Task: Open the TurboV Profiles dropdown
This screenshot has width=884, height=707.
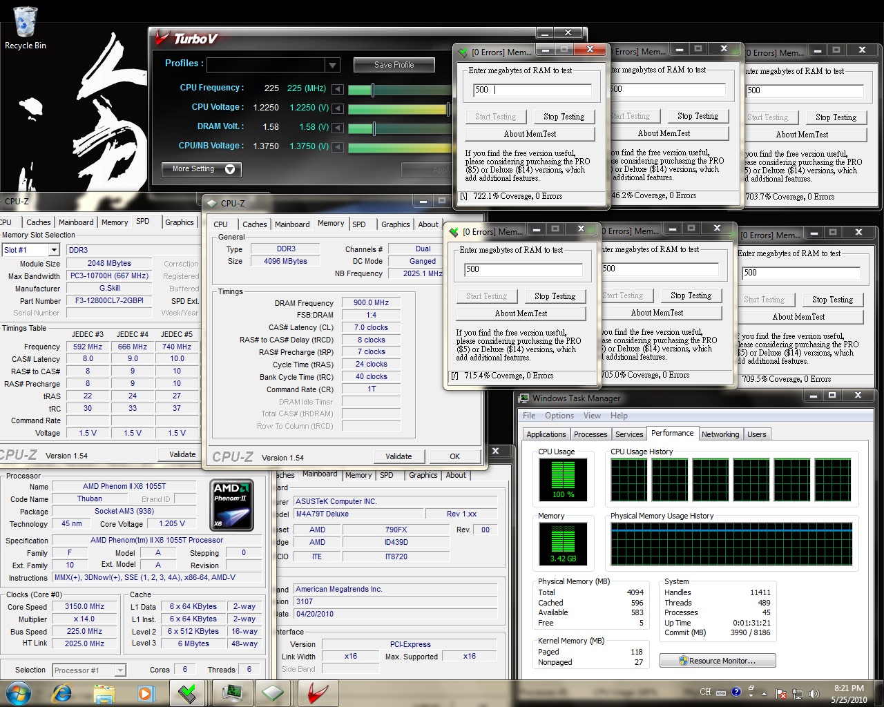Action: click(332, 65)
